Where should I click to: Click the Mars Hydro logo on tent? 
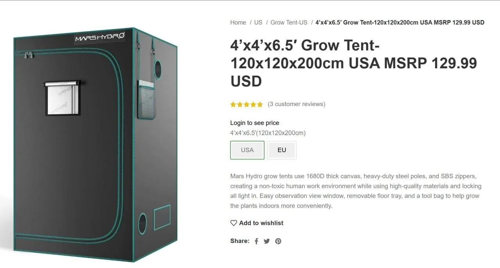(x=100, y=38)
